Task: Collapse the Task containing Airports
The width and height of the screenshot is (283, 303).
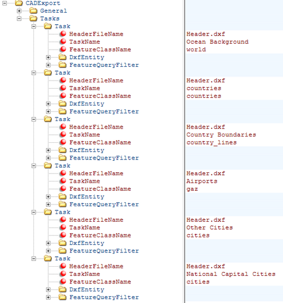Action: (33, 165)
